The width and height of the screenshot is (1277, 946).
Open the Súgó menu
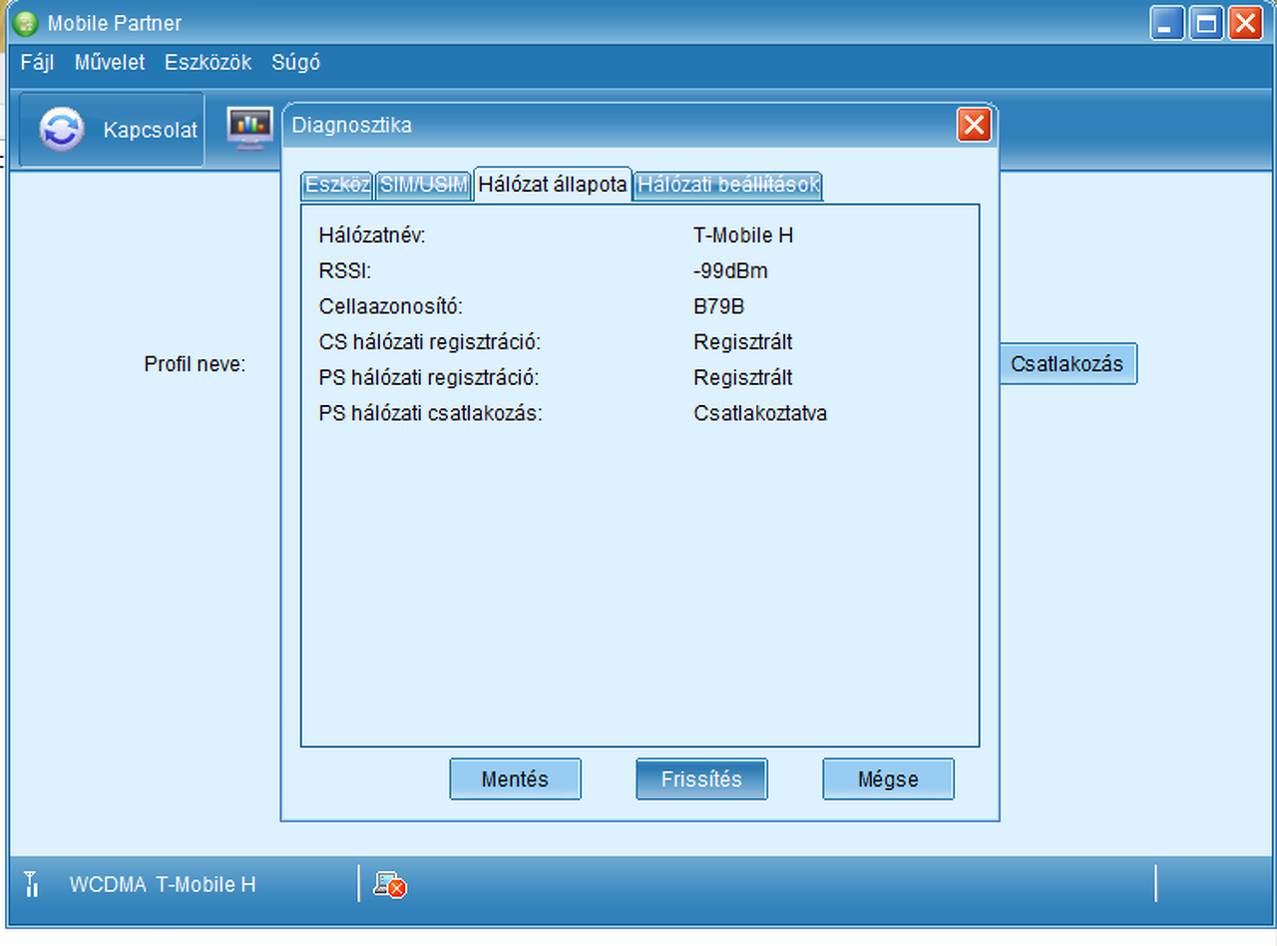point(296,62)
